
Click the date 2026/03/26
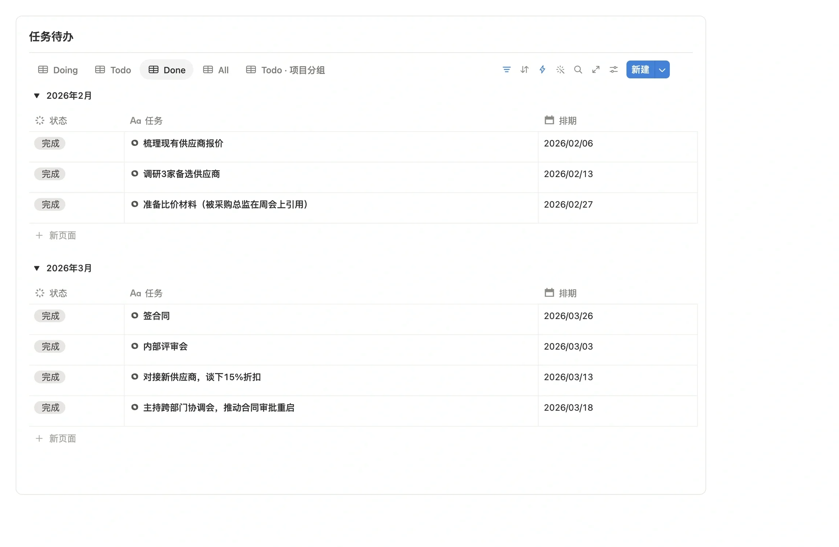coord(568,316)
